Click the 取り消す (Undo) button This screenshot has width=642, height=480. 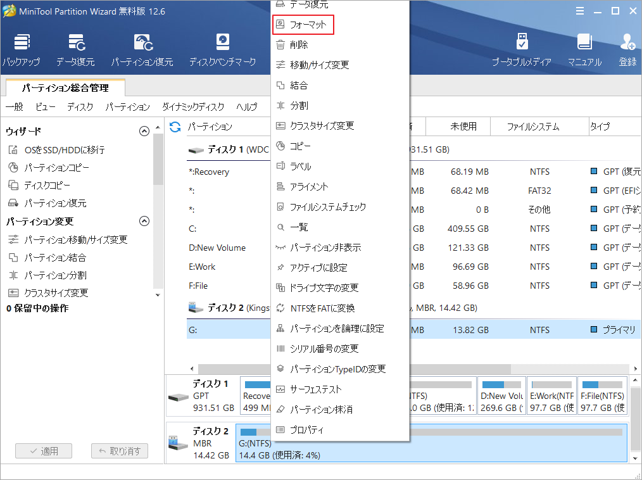119,451
